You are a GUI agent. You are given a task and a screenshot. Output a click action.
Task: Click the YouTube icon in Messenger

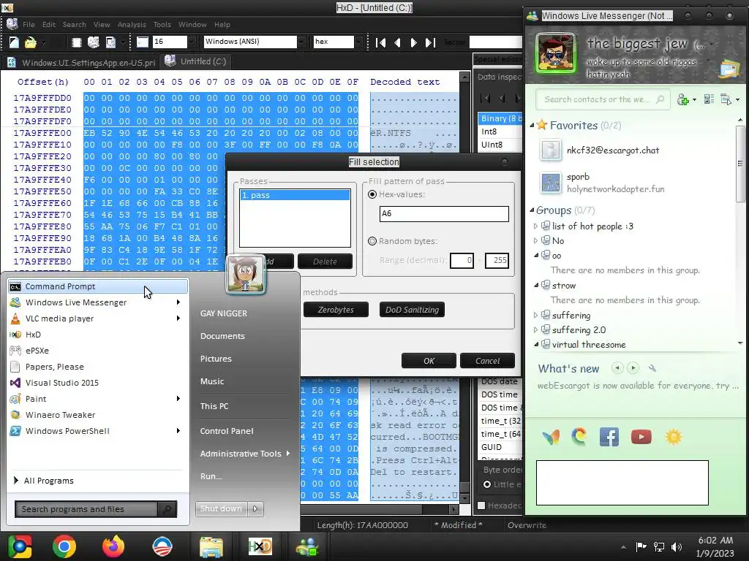[x=641, y=437]
